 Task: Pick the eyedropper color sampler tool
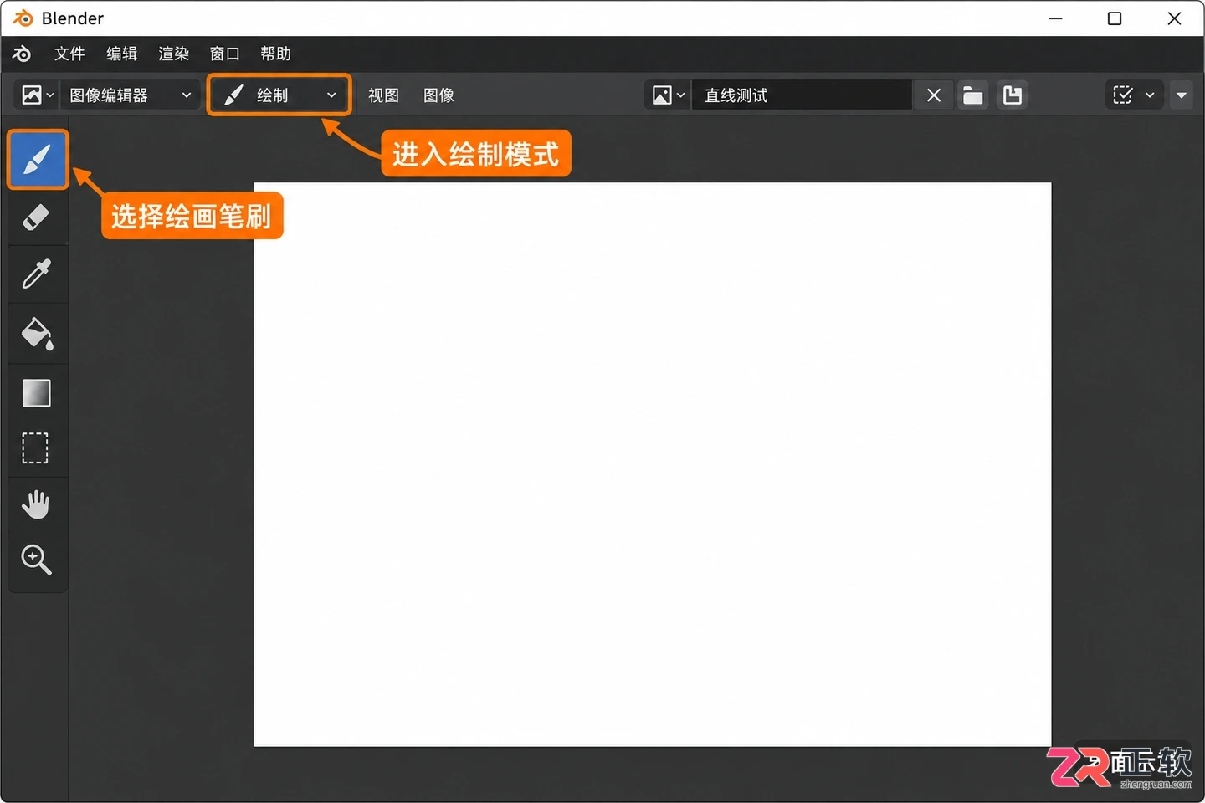coord(36,274)
